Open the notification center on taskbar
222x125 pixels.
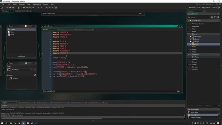[218, 123]
